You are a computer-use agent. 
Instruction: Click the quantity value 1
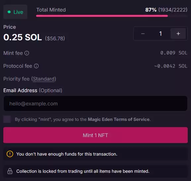(161, 34)
